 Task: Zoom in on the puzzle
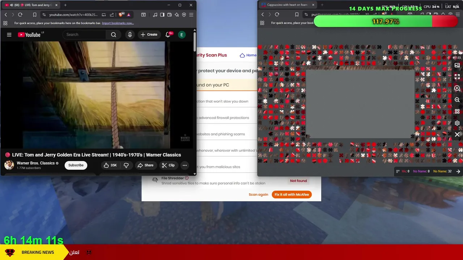point(457,88)
